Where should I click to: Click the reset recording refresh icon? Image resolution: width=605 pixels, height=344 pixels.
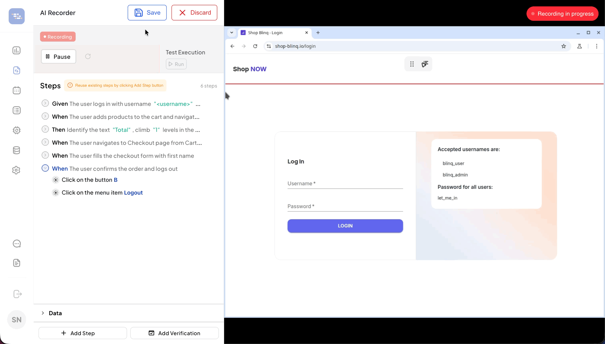(x=88, y=56)
